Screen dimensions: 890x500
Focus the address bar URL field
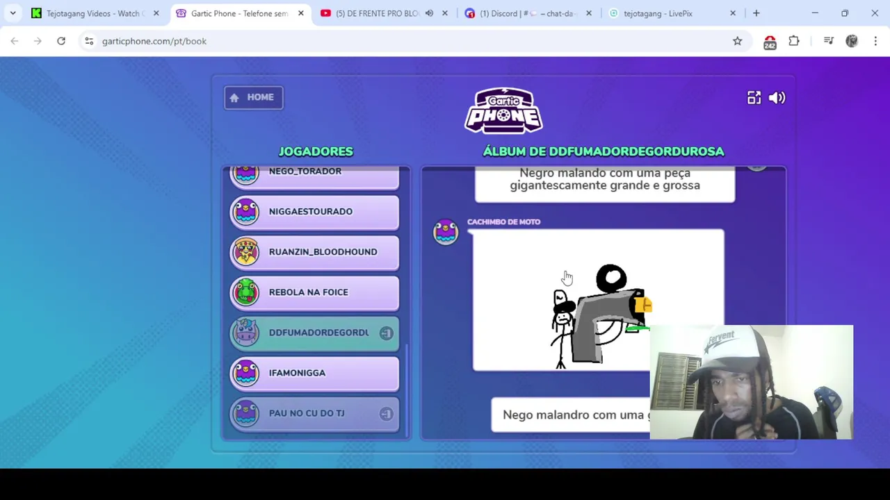click(410, 41)
